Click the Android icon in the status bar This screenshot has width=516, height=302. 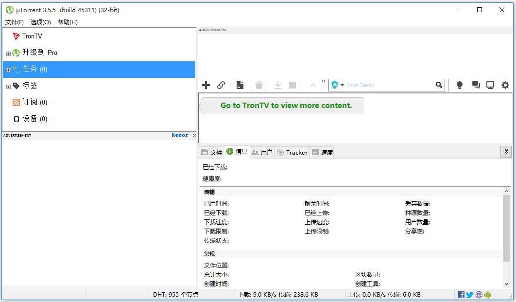point(486,294)
